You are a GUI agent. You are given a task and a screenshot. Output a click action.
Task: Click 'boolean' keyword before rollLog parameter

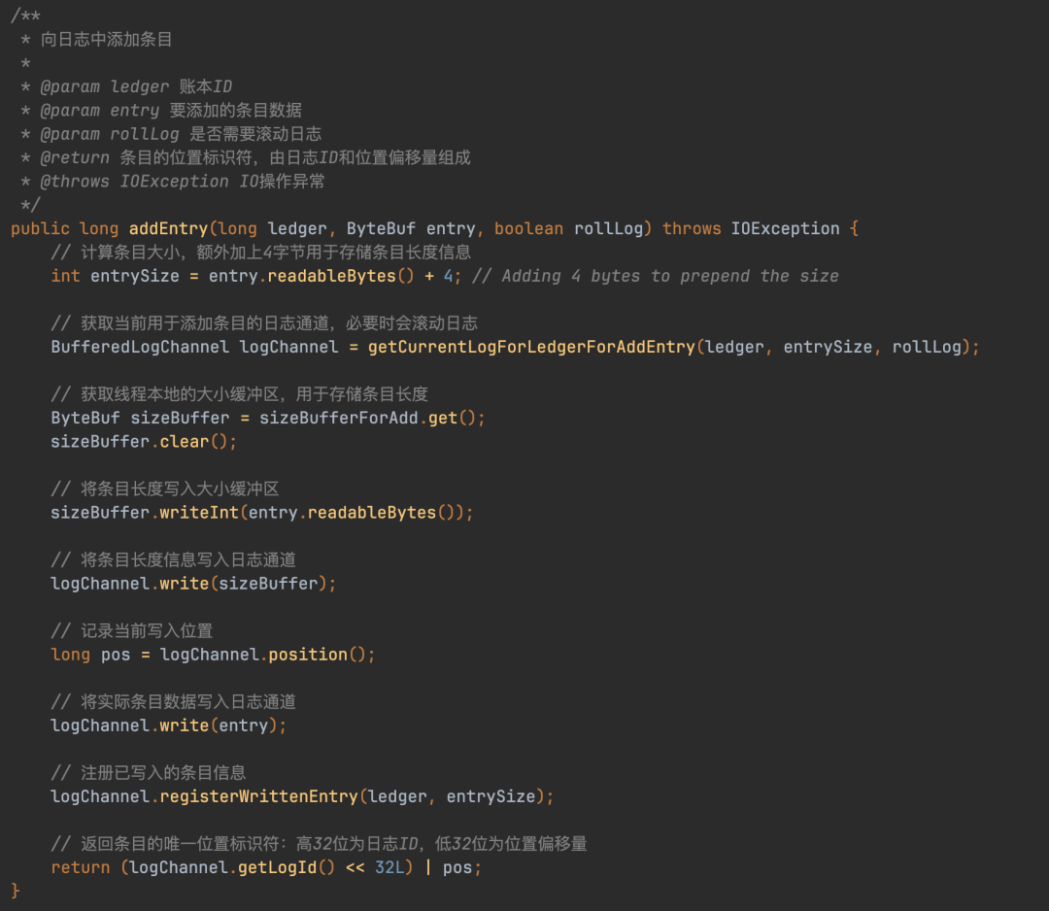tap(528, 229)
